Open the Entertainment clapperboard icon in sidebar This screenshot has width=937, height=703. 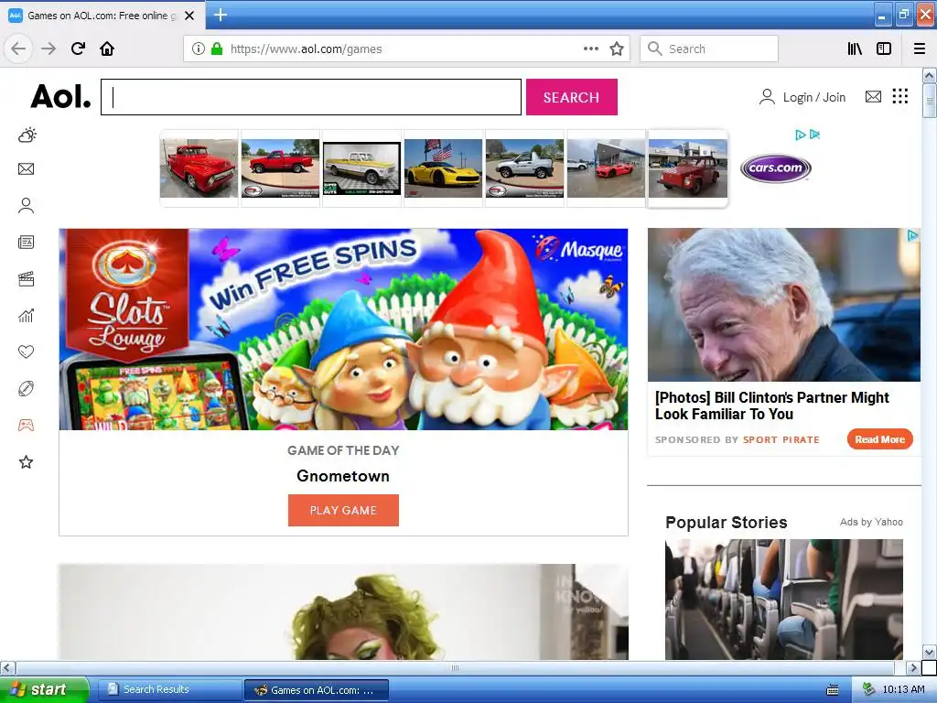pos(26,279)
